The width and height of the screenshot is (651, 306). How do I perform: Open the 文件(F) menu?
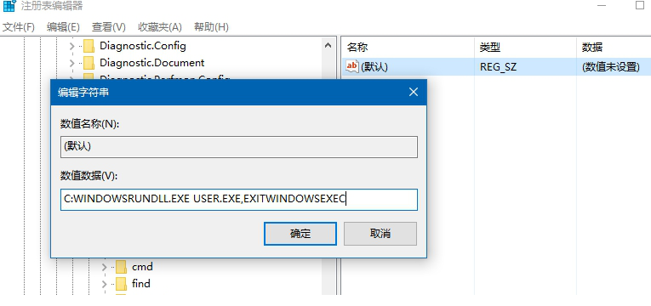tap(19, 27)
